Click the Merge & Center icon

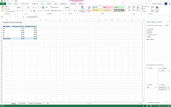pyautogui.click(x=52, y=11)
